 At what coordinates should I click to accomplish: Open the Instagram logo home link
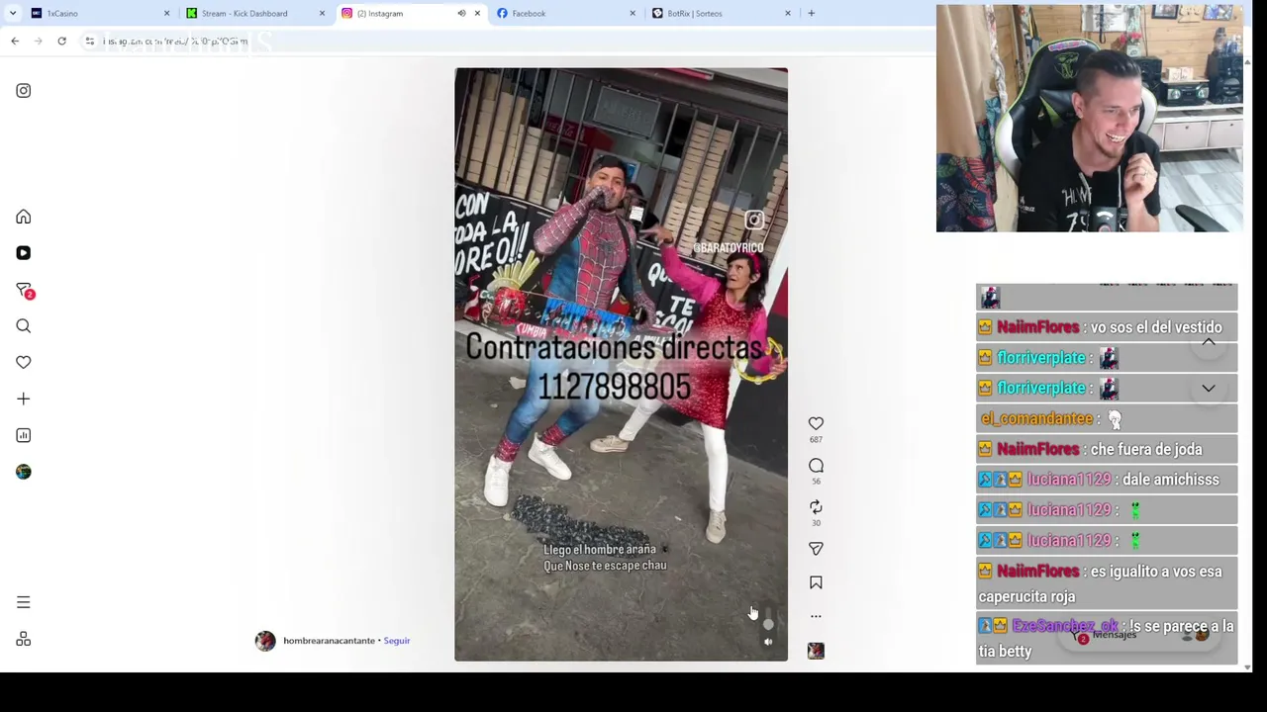click(24, 91)
